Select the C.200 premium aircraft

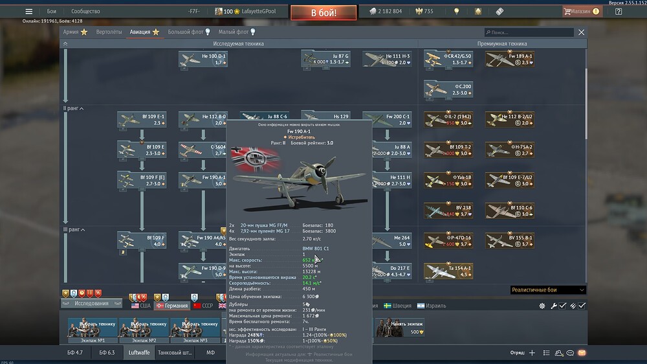(448, 89)
